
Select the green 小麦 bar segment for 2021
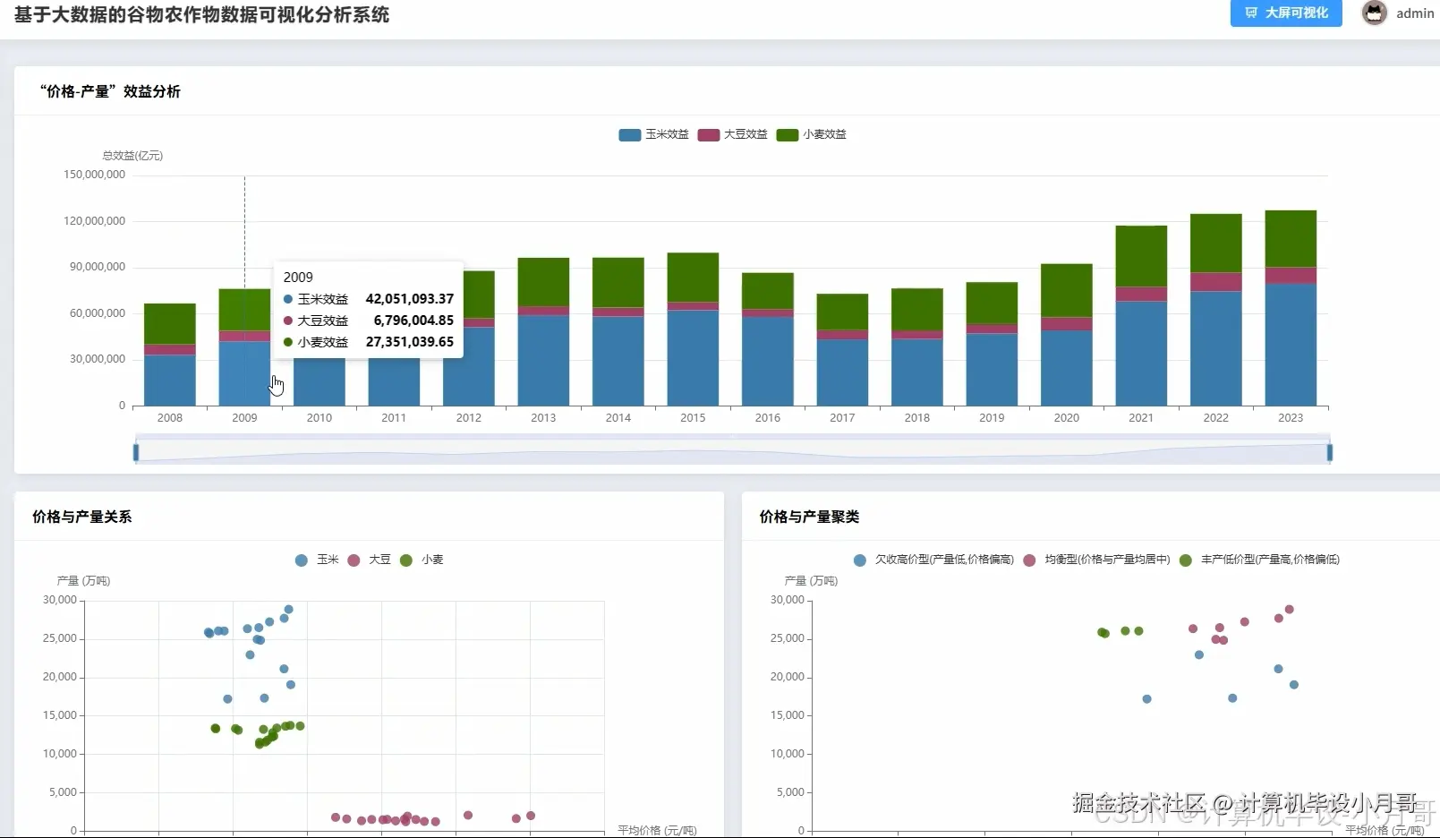pyautogui.click(x=1141, y=256)
